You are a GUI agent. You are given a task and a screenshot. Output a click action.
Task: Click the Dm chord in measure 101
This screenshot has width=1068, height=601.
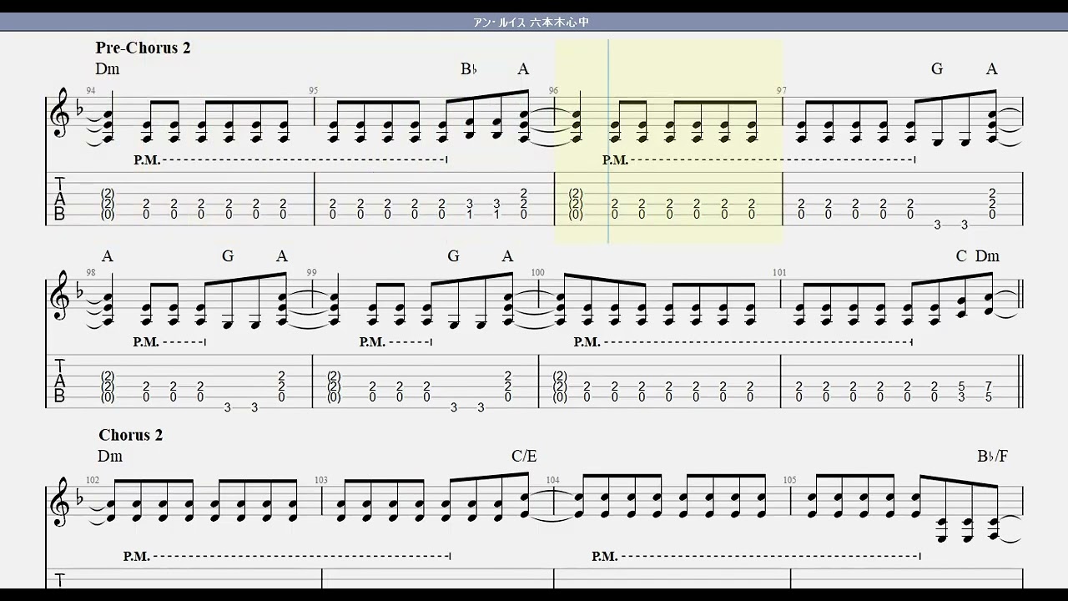(987, 255)
